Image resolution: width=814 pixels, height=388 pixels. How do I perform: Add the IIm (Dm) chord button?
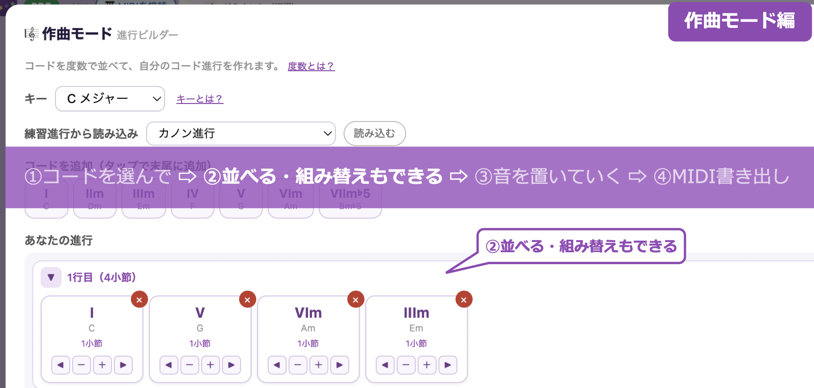(94, 199)
